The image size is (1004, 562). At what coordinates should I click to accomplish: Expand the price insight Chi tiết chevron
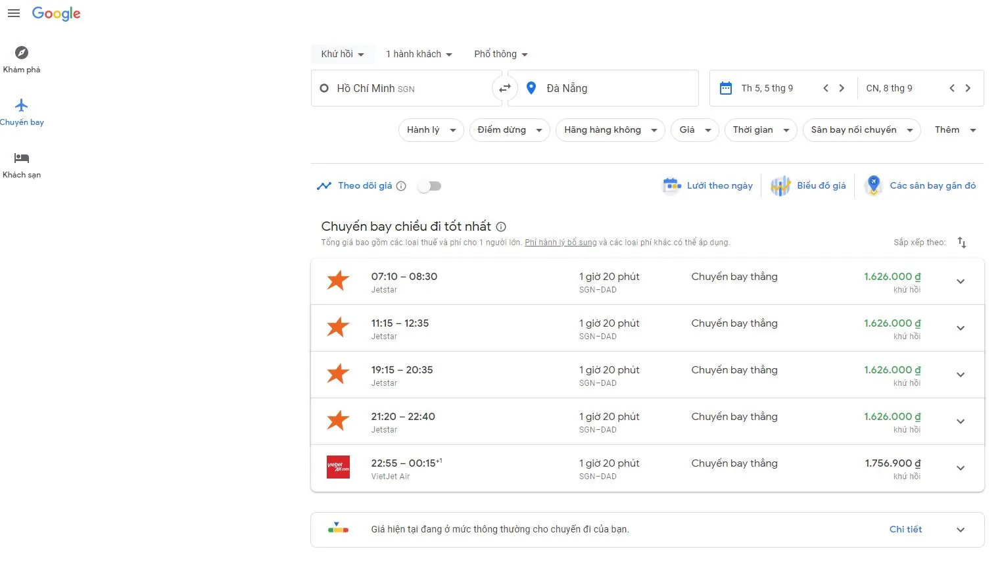point(961,530)
